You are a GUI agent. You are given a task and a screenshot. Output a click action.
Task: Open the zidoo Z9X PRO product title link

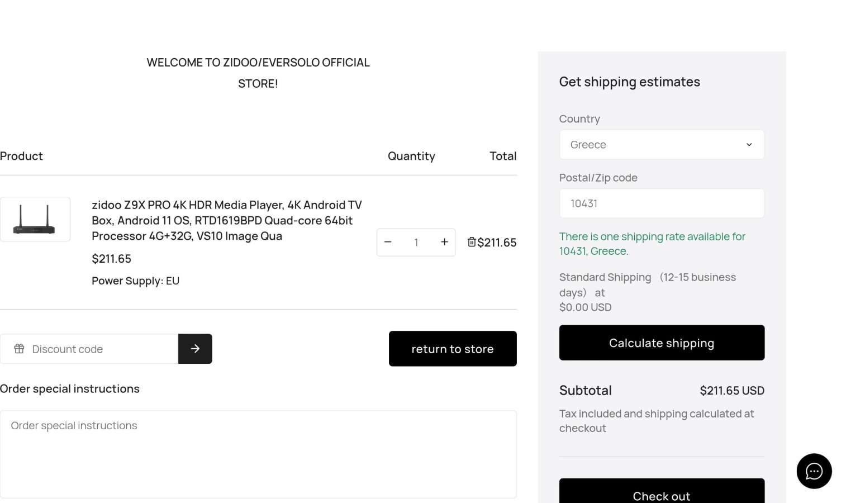[226, 220]
